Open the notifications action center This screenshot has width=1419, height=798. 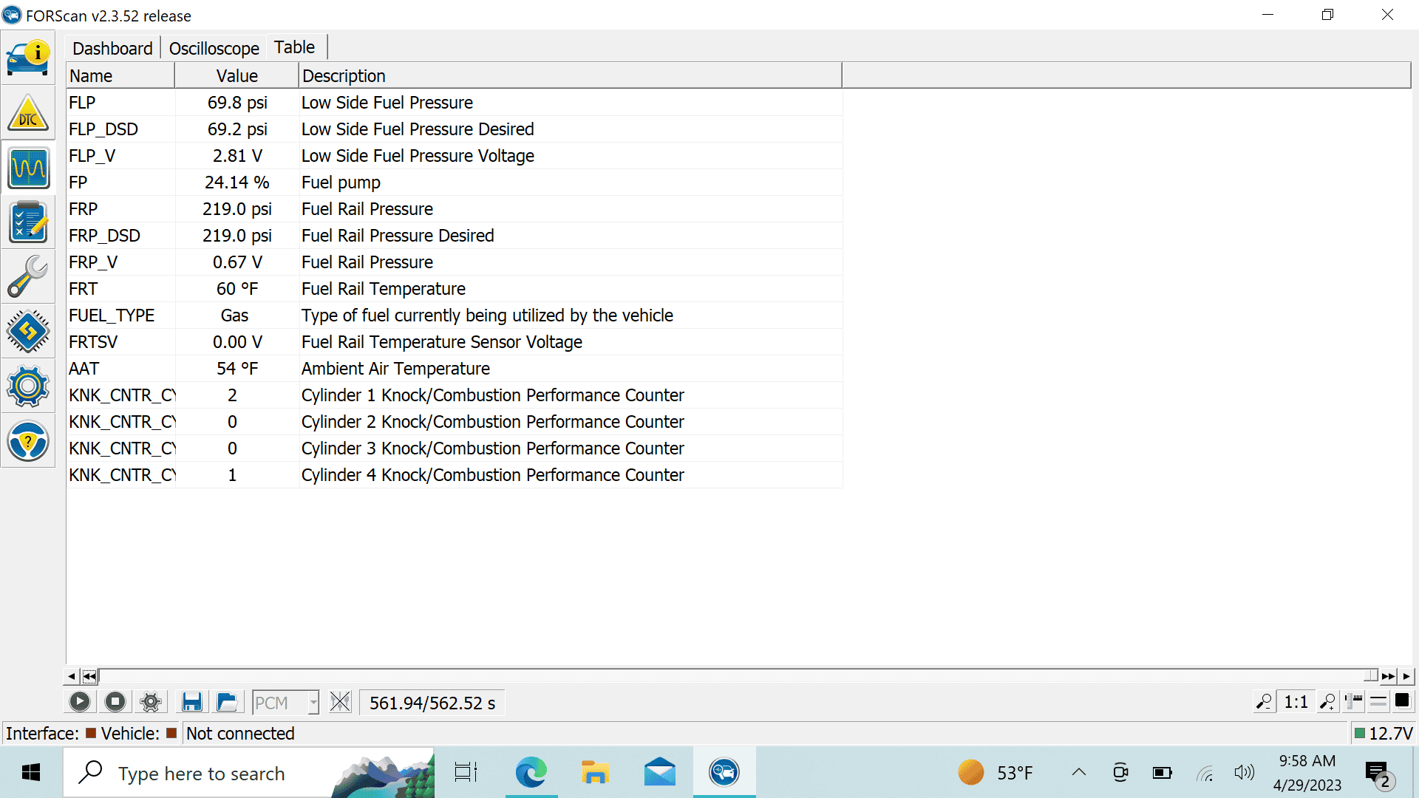(1378, 774)
